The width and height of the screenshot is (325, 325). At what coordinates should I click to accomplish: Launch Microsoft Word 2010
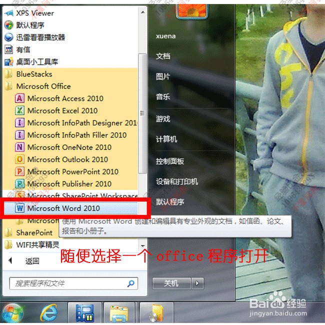(70, 208)
